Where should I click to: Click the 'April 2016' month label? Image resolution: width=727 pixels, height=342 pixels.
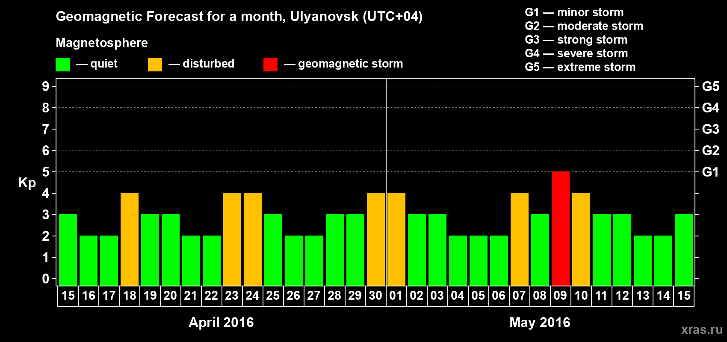221,322
